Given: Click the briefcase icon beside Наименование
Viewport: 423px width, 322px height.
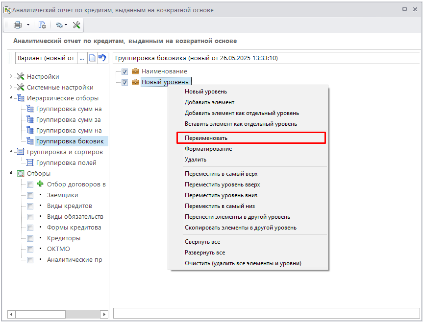Looking at the screenshot, I should click(x=135, y=71).
